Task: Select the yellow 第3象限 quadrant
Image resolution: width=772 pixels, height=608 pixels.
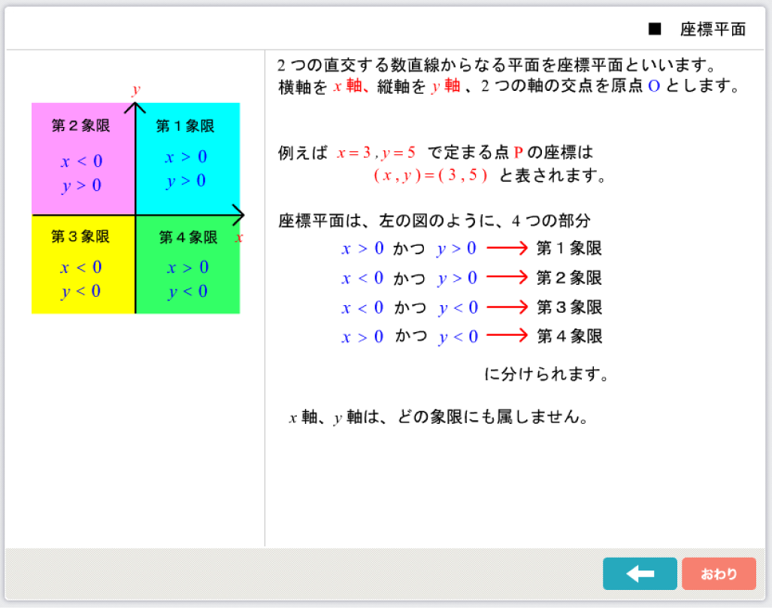Action: (x=83, y=265)
